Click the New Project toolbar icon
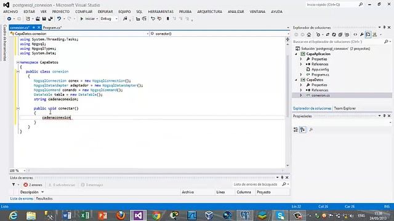 [x=28, y=19]
